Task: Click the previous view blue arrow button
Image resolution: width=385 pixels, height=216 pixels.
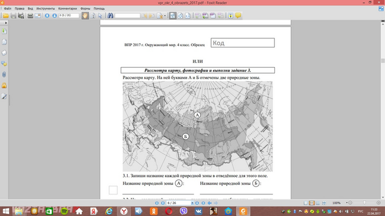Action: 209,203
